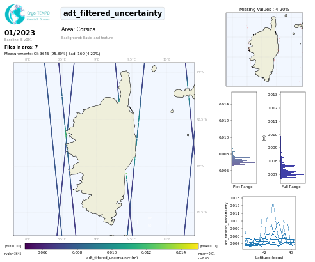
Task: Select the Missing Values overview map thumbnail
Action: tap(264, 49)
